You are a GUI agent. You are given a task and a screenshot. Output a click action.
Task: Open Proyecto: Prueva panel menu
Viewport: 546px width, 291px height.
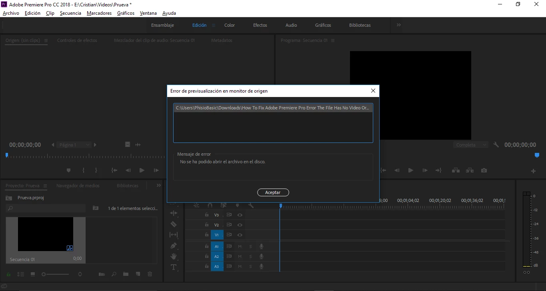point(45,186)
